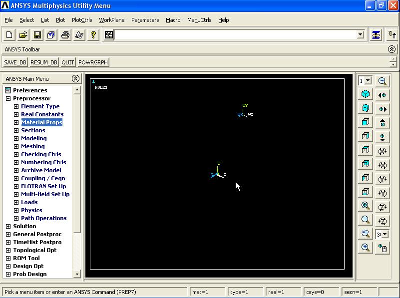Viewport: 400px width, 298px height.
Task: Collapse the ANSYS Toolbar panel
Action: coord(392,49)
